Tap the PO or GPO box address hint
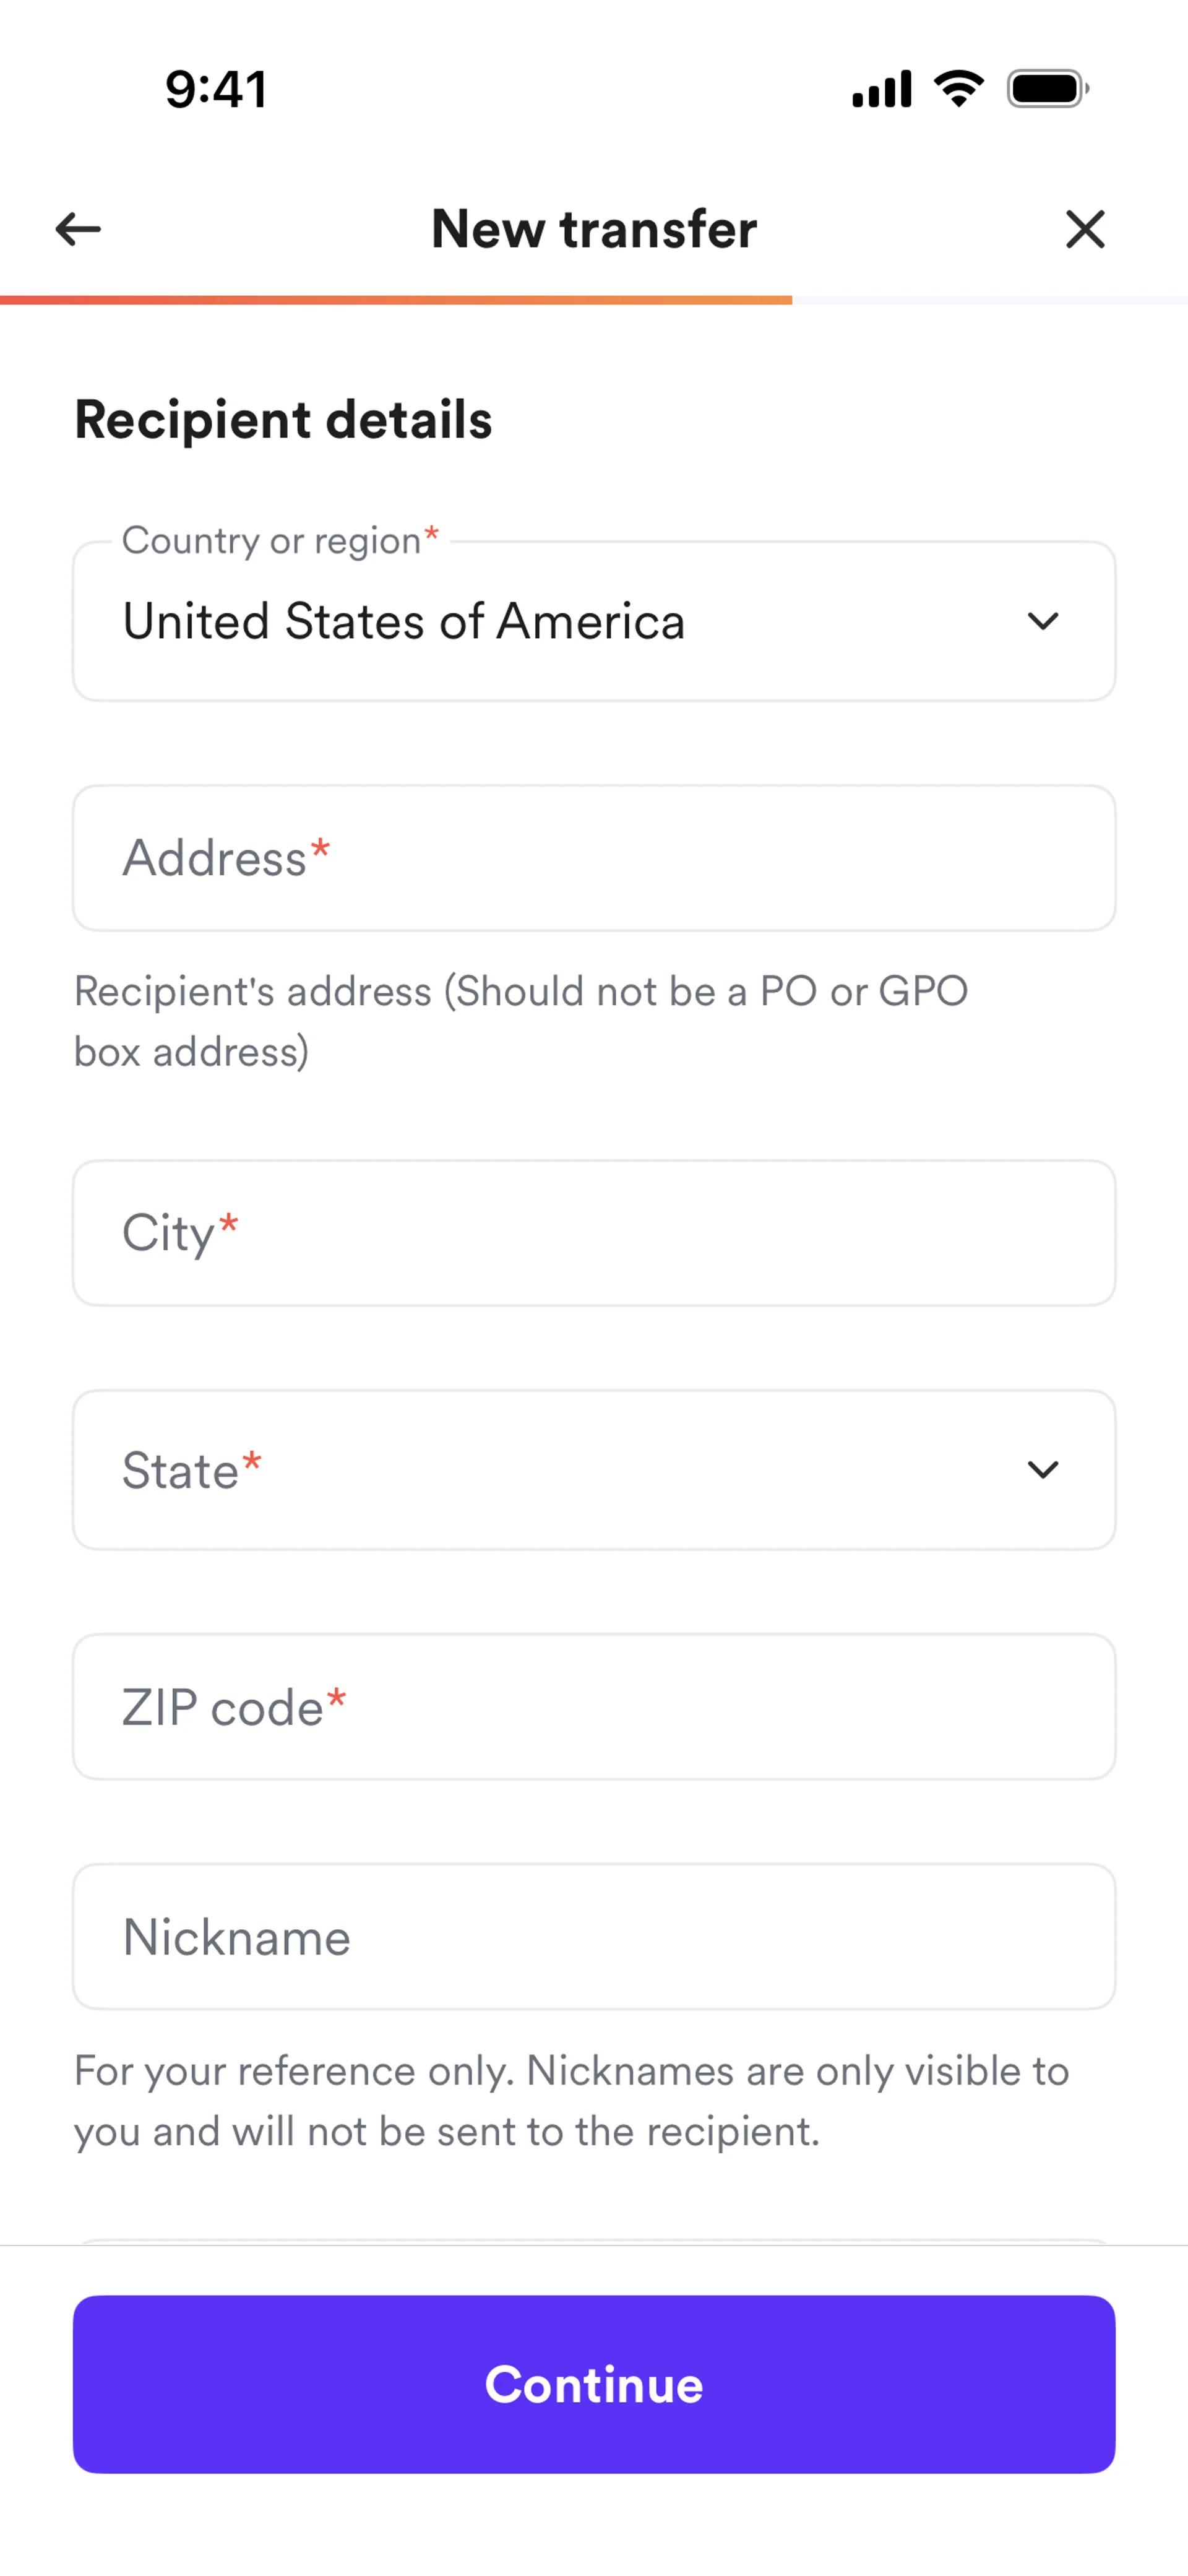Viewport: 1188px width, 2576px height. [x=520, y=1021]
